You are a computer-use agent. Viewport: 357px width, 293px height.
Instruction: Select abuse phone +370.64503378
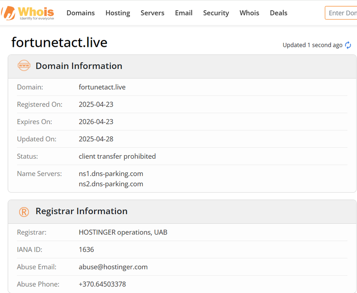click(102, 284)
